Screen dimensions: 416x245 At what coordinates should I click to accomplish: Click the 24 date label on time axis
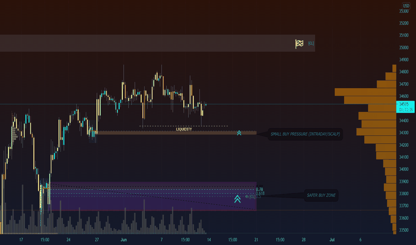[x=68, y=240]
